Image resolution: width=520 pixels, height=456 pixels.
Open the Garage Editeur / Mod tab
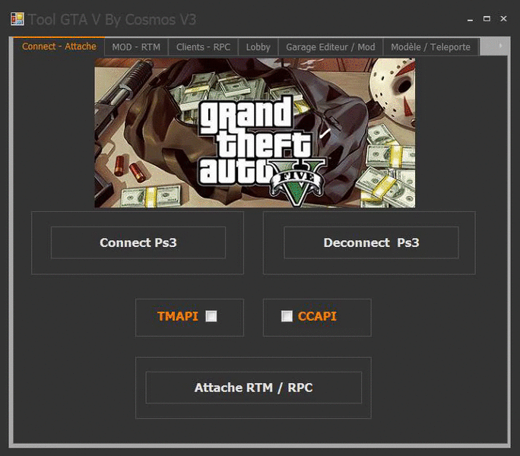click(331, 47)
